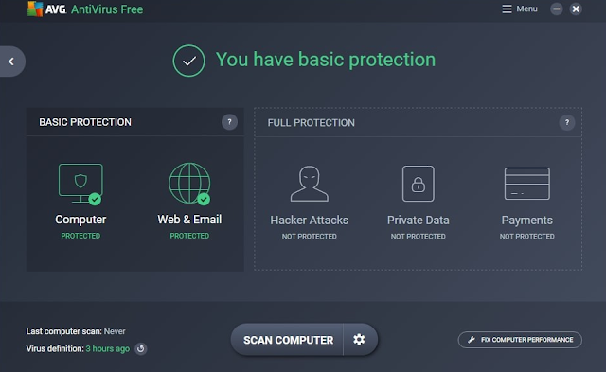The height and width of the screenshot is (372, 606).
Task: Click the Hacker Attacks label
Action: [x=310, y=221]
